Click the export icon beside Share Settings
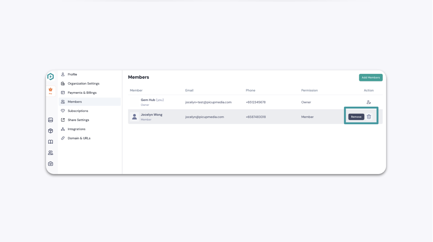The image size is (433, 242). click(63, 120)
